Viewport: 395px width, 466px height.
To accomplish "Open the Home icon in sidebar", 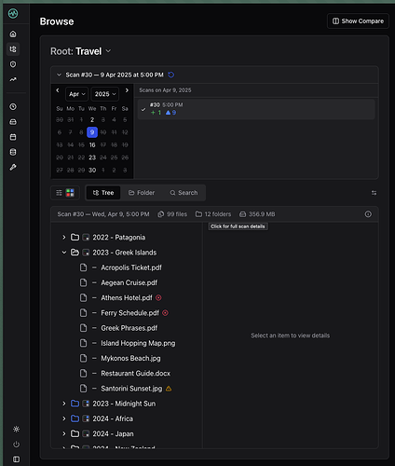I will click(x=13, y=34).
